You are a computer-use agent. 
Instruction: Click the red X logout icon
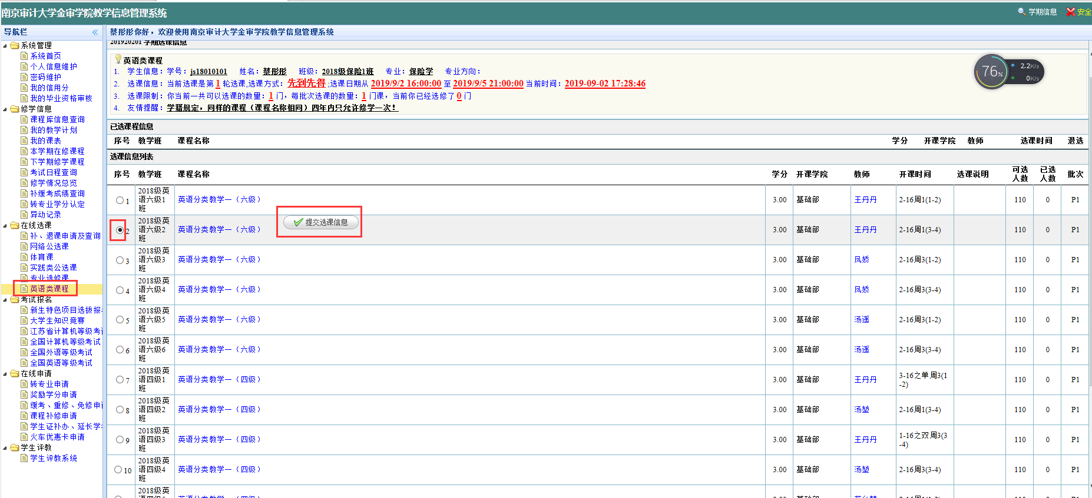[1070, 12]
